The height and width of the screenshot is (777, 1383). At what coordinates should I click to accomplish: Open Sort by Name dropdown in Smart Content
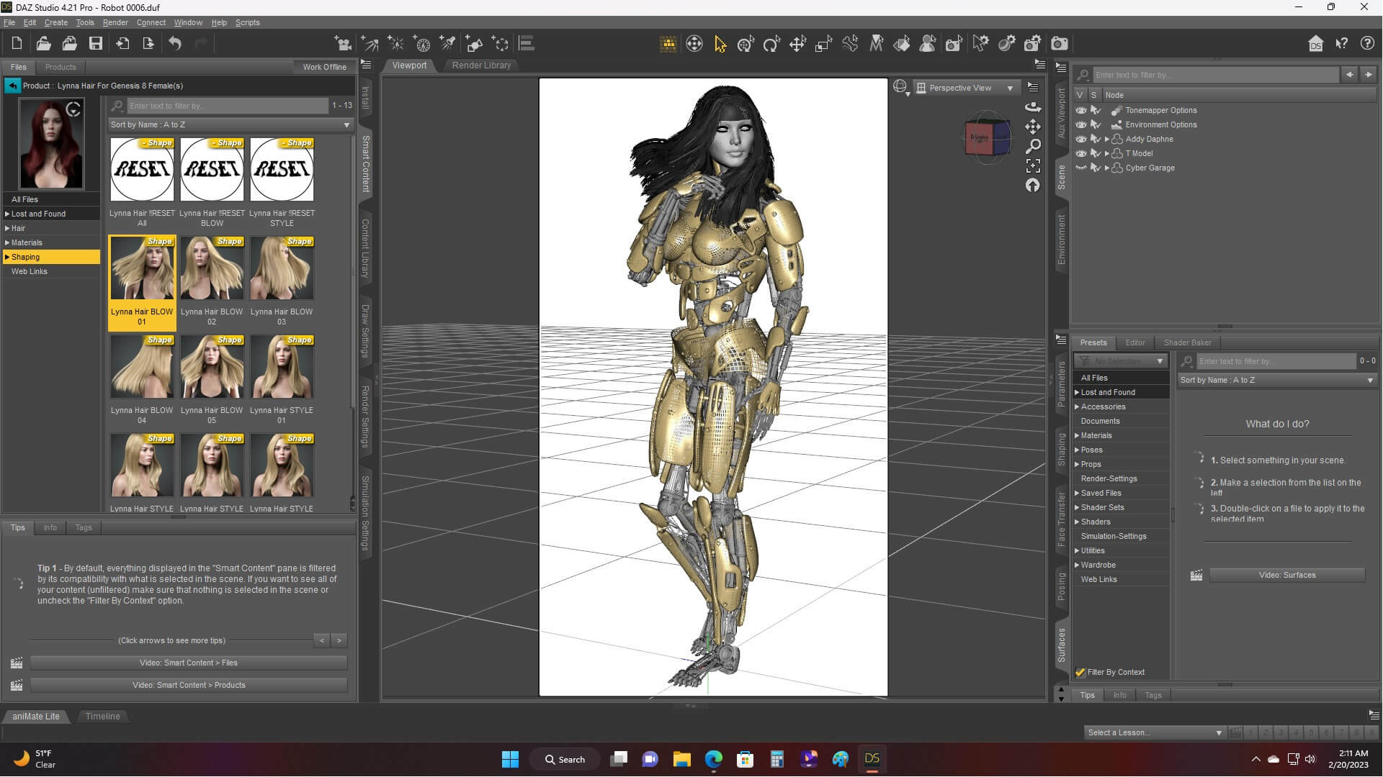[x=230, y=124]
